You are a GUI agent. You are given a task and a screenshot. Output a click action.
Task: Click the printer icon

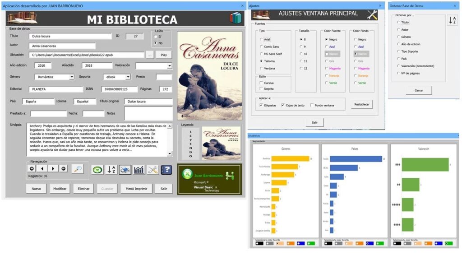125,170
